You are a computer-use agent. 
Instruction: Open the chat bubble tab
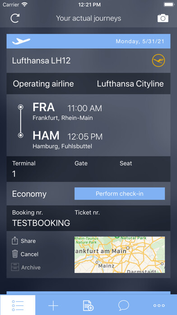(123, 305)
